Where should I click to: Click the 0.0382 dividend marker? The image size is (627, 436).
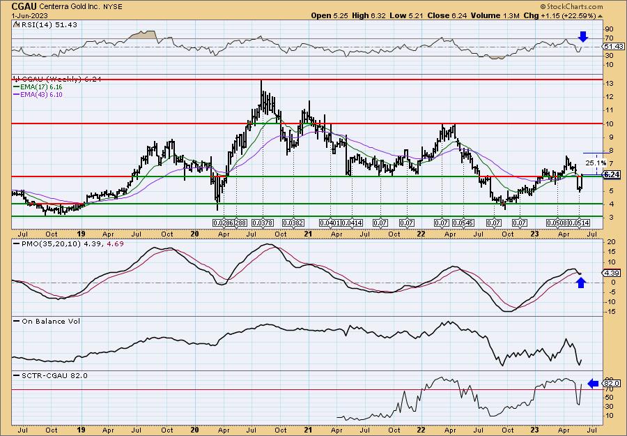tap(293, 223)
